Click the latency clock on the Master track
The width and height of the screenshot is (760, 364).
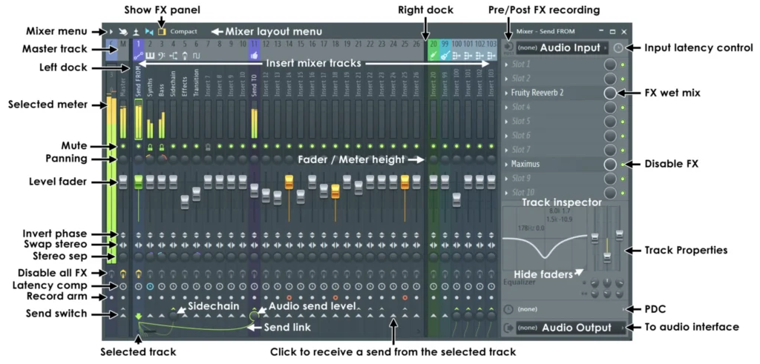[123, 286]
